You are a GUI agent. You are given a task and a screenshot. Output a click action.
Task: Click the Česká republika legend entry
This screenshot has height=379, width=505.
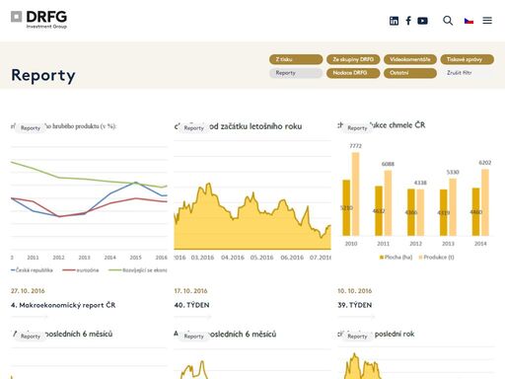[x=32, y=270]
